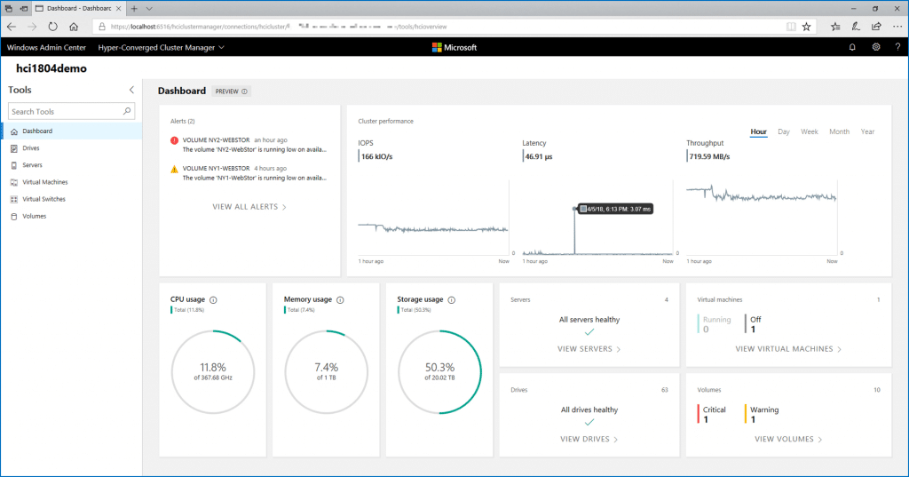Click the add notes pen icon

856,27
